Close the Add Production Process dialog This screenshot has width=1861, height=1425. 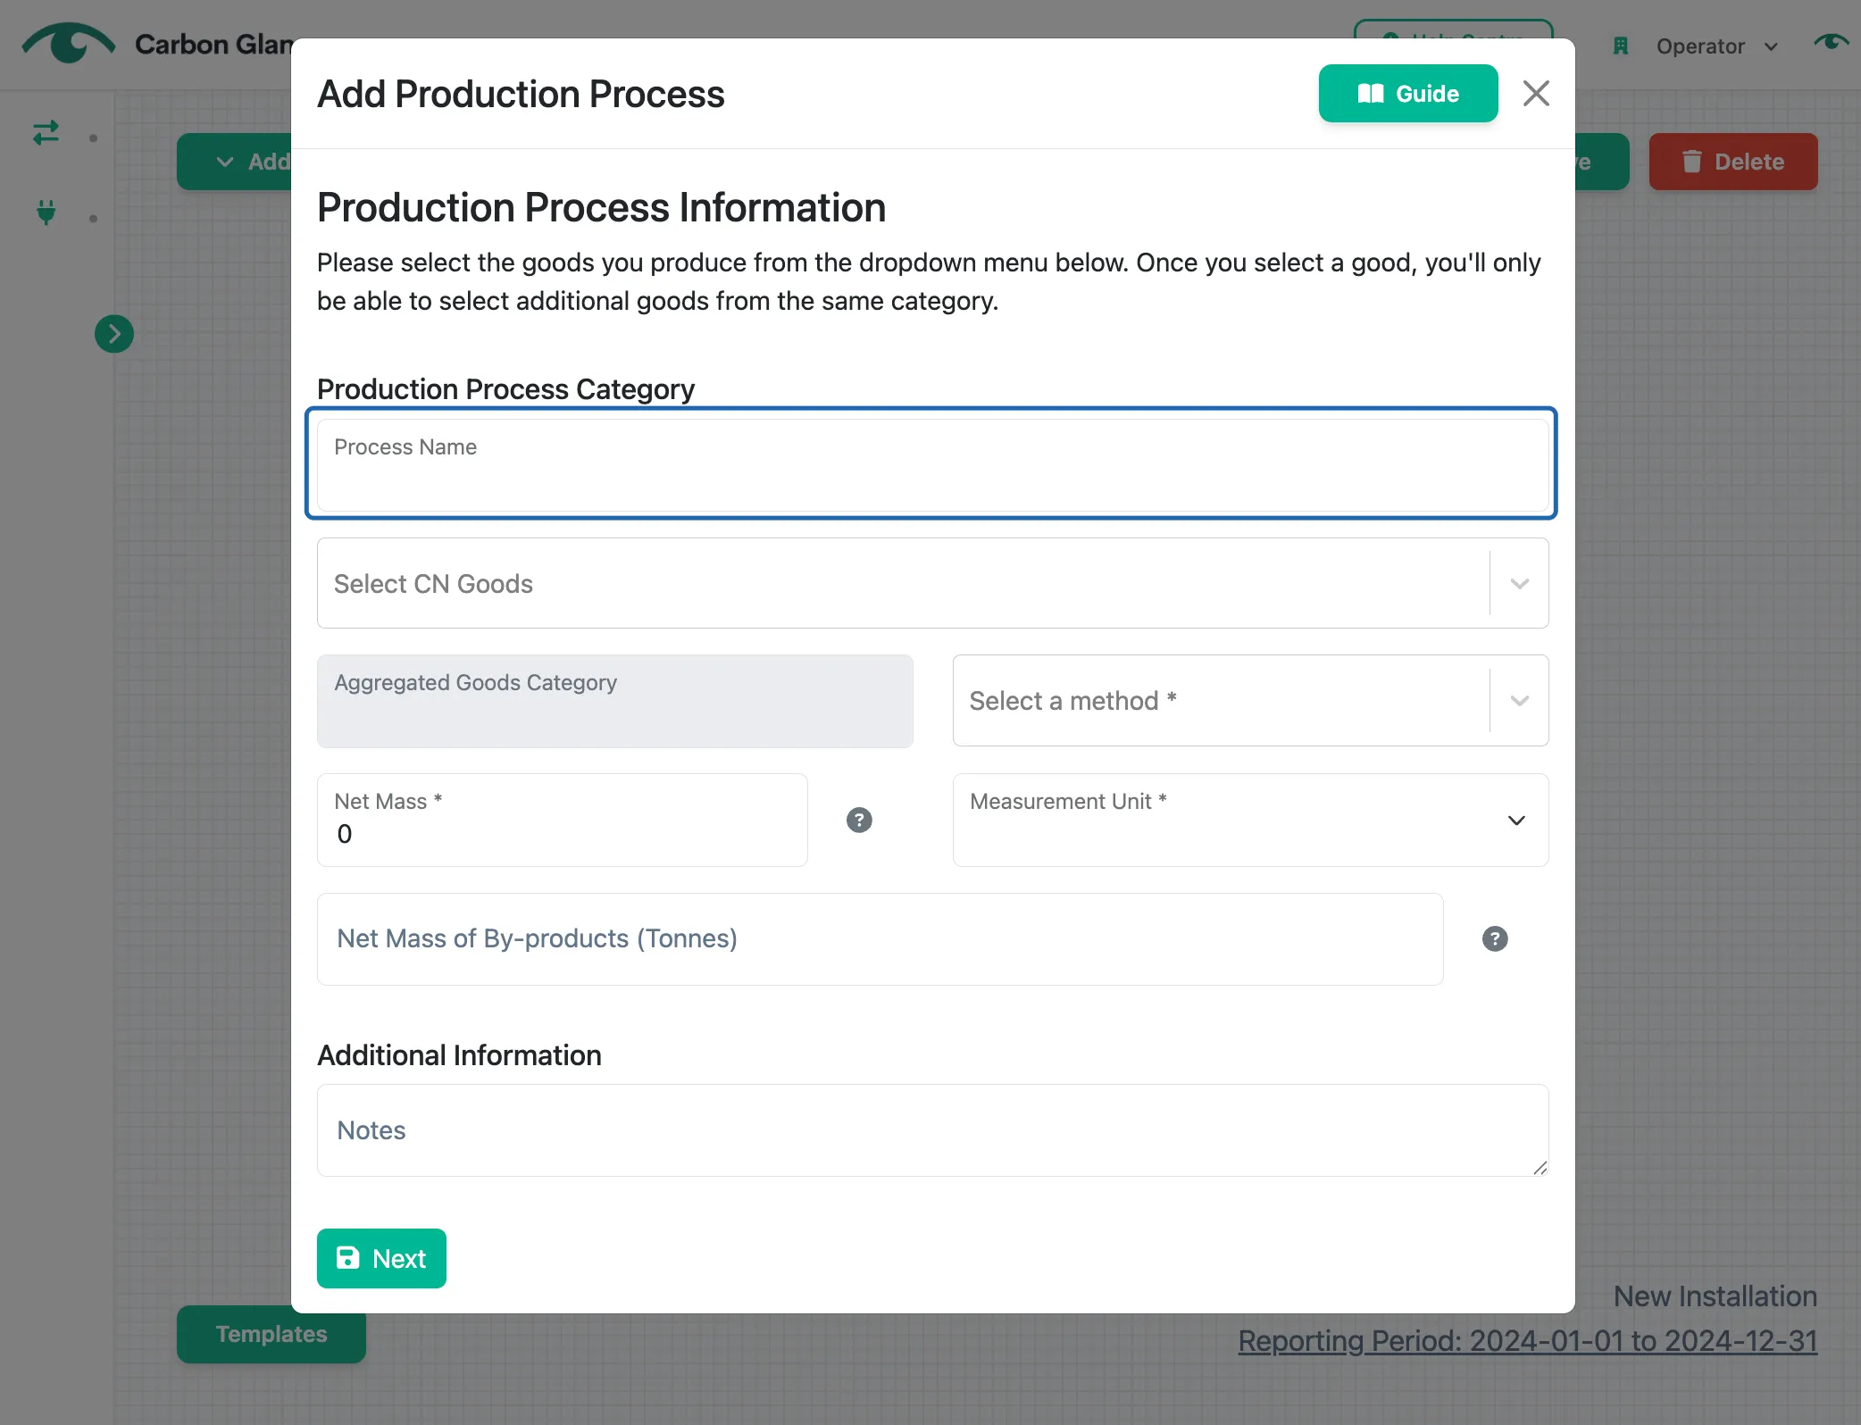(x=1536, y=94)
